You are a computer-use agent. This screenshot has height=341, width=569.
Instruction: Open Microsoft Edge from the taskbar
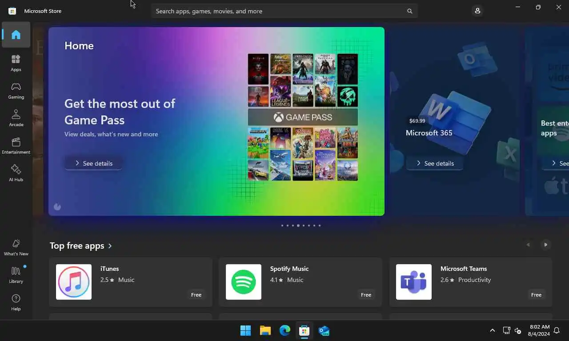point(284,330)
